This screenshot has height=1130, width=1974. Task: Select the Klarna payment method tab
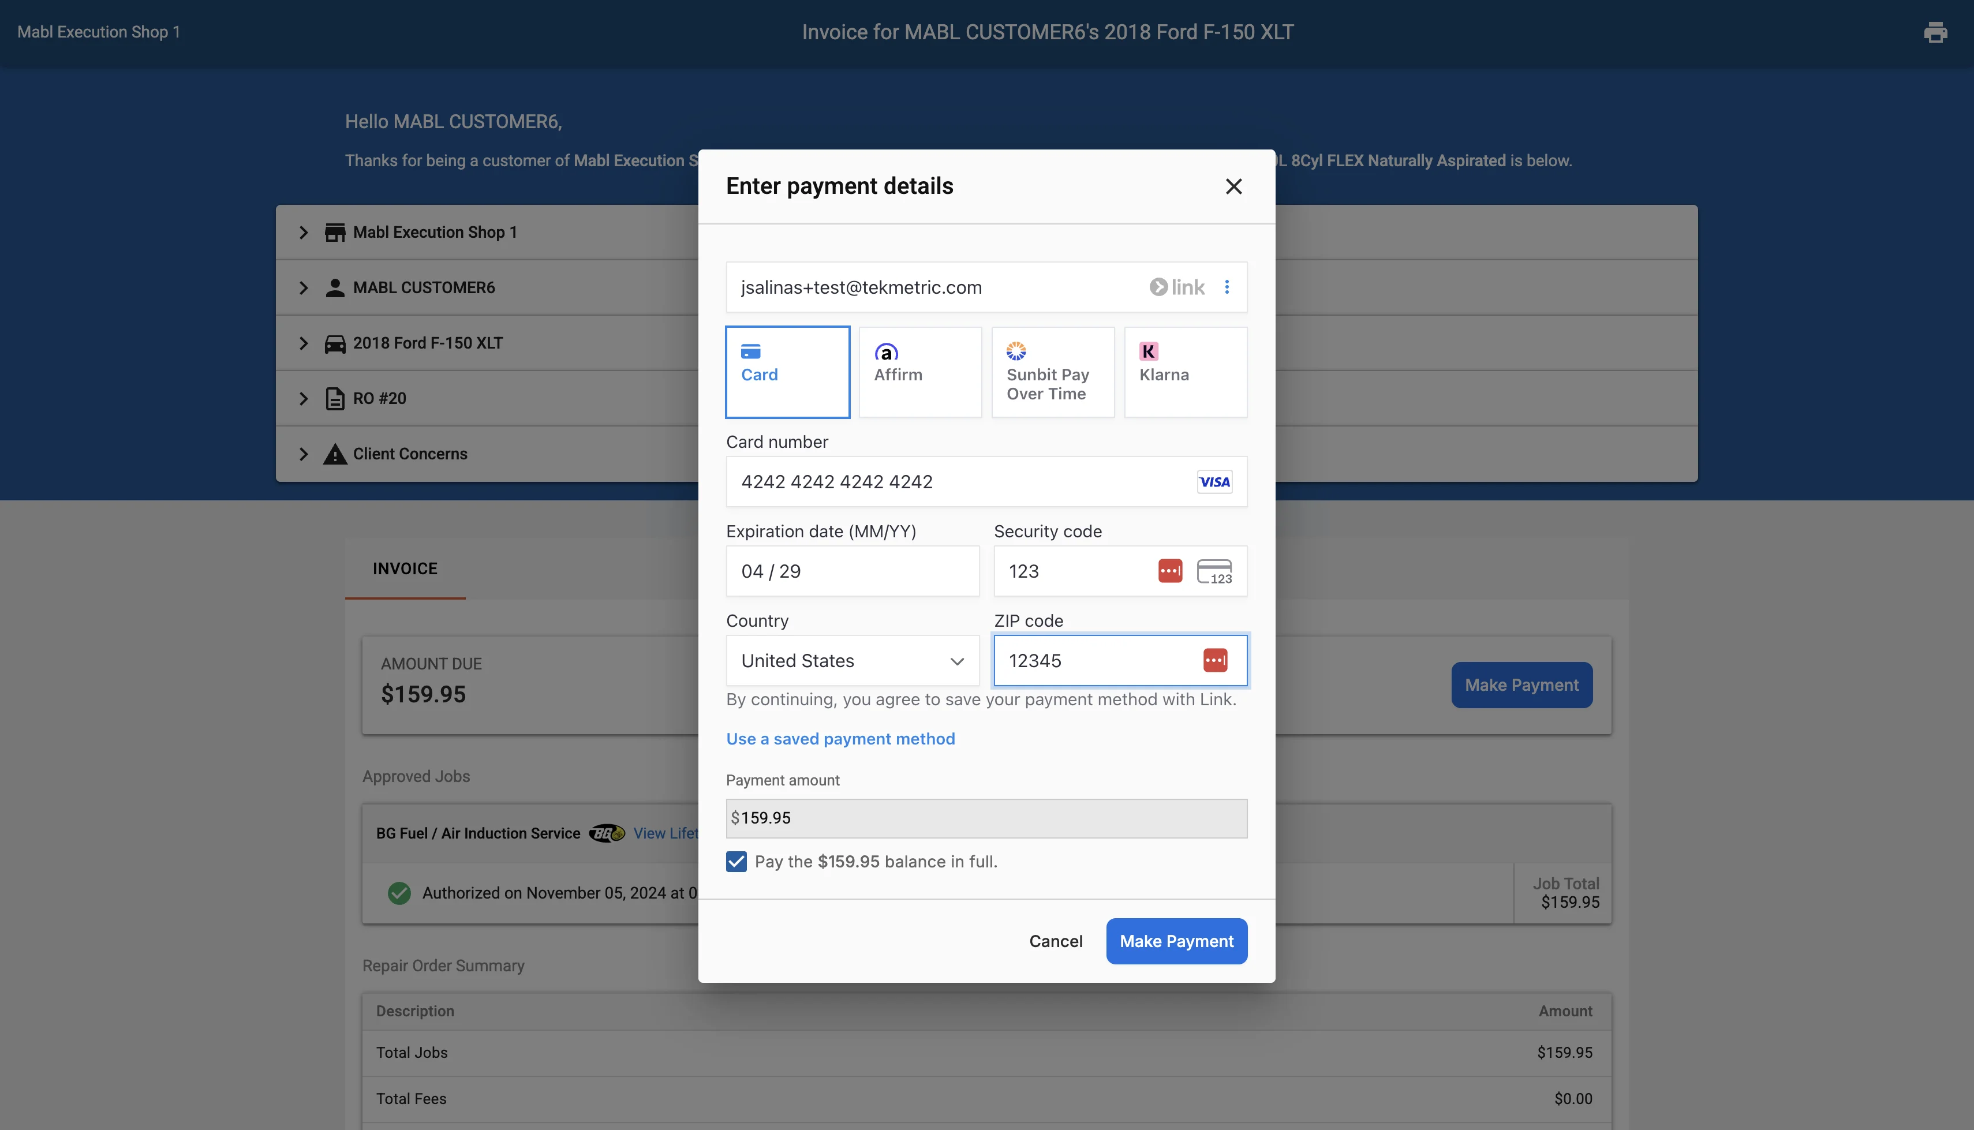point(1185,372)
